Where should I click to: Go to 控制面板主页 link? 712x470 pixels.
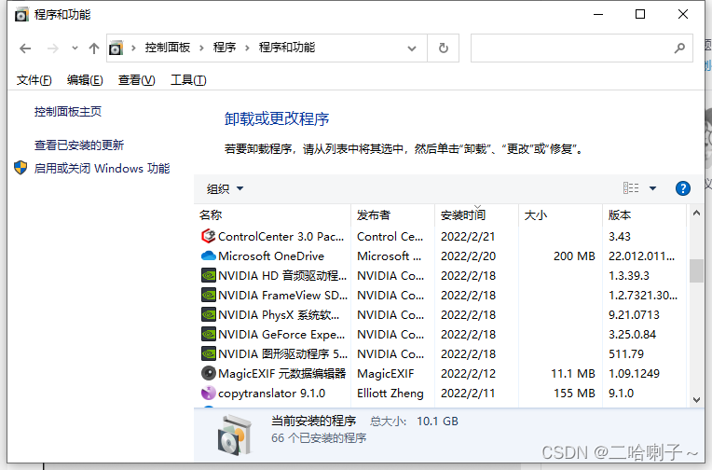tap(68, 111)
